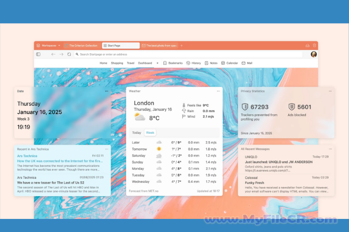Open Bookmarks from start page navigation

click(x=173, y=63)
